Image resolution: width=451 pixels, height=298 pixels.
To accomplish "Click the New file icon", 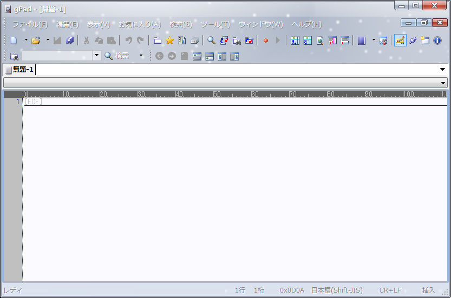I will pos(14,40).
